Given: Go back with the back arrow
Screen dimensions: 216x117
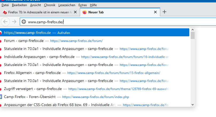Looking at the screenshot, I should (x=5, y=22).
